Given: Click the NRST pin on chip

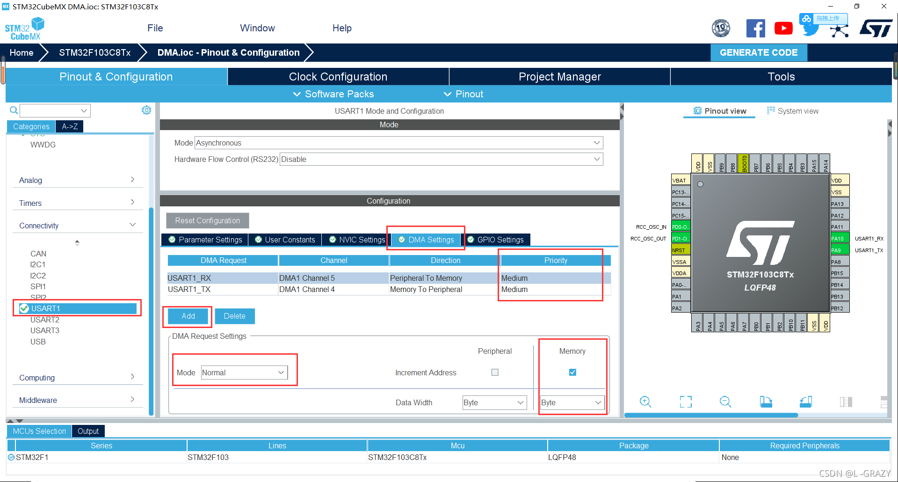Looking at the screenshot, I should tap(681, 250).
